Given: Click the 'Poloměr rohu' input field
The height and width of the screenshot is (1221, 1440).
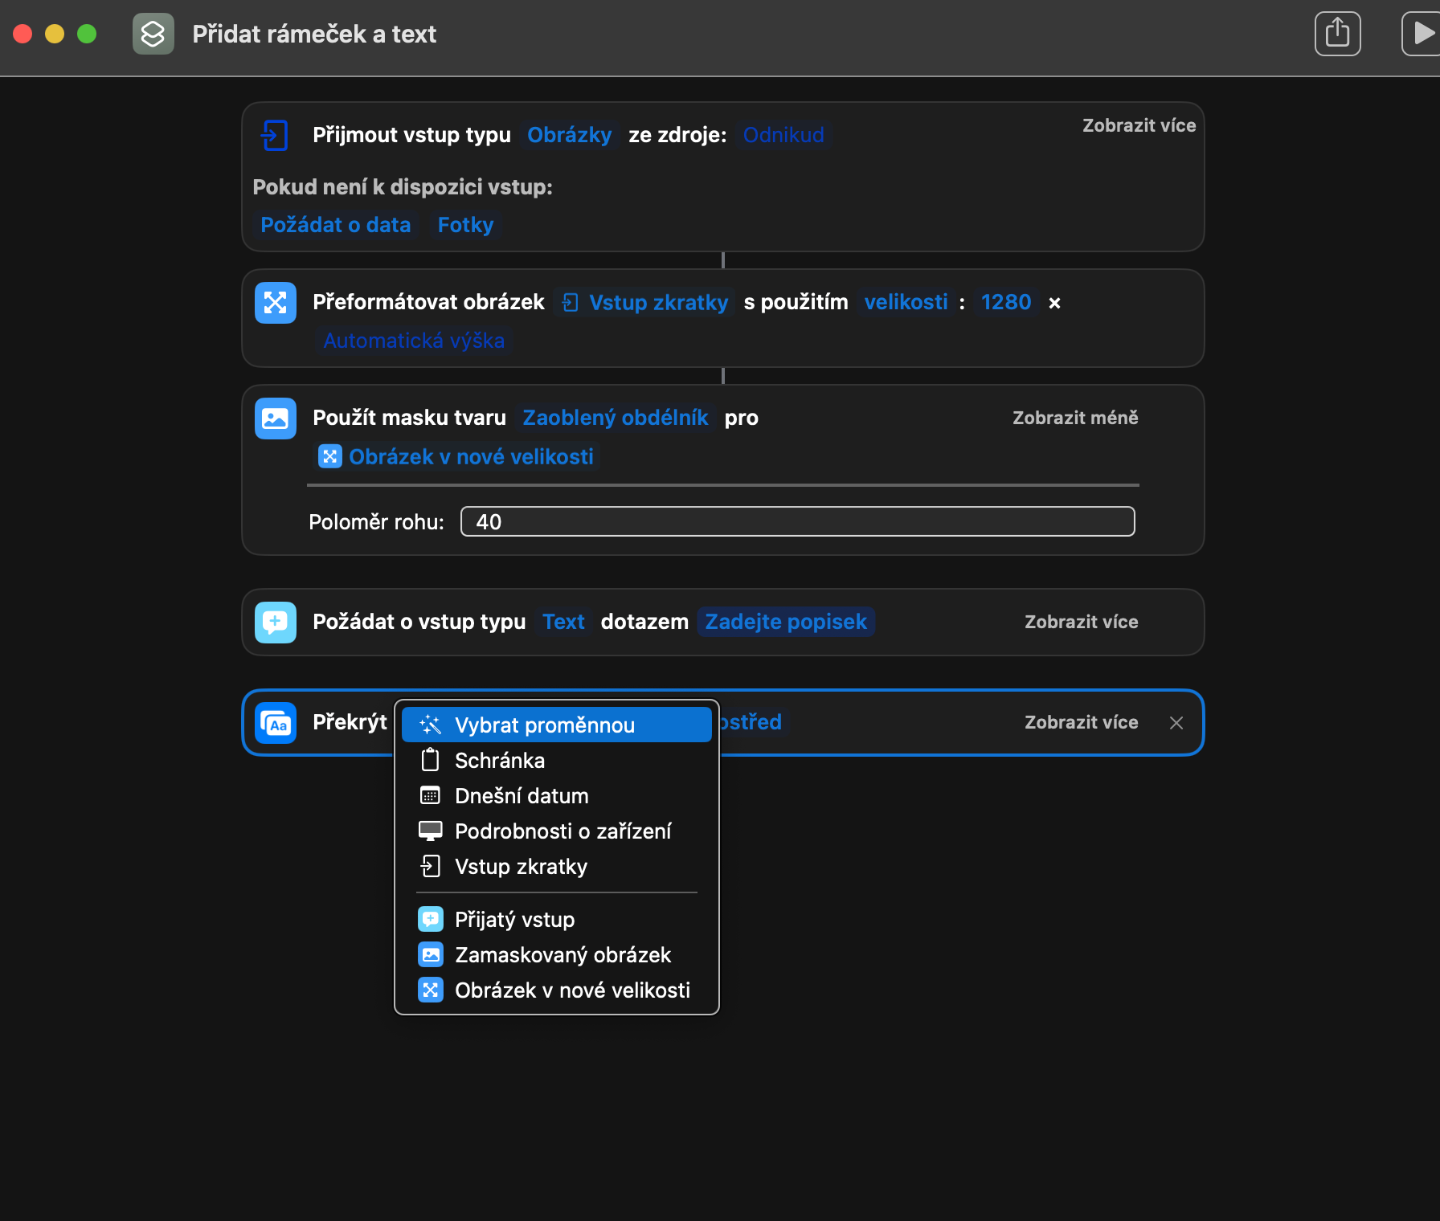Looking at the screenshot, I should pos(797,522).
